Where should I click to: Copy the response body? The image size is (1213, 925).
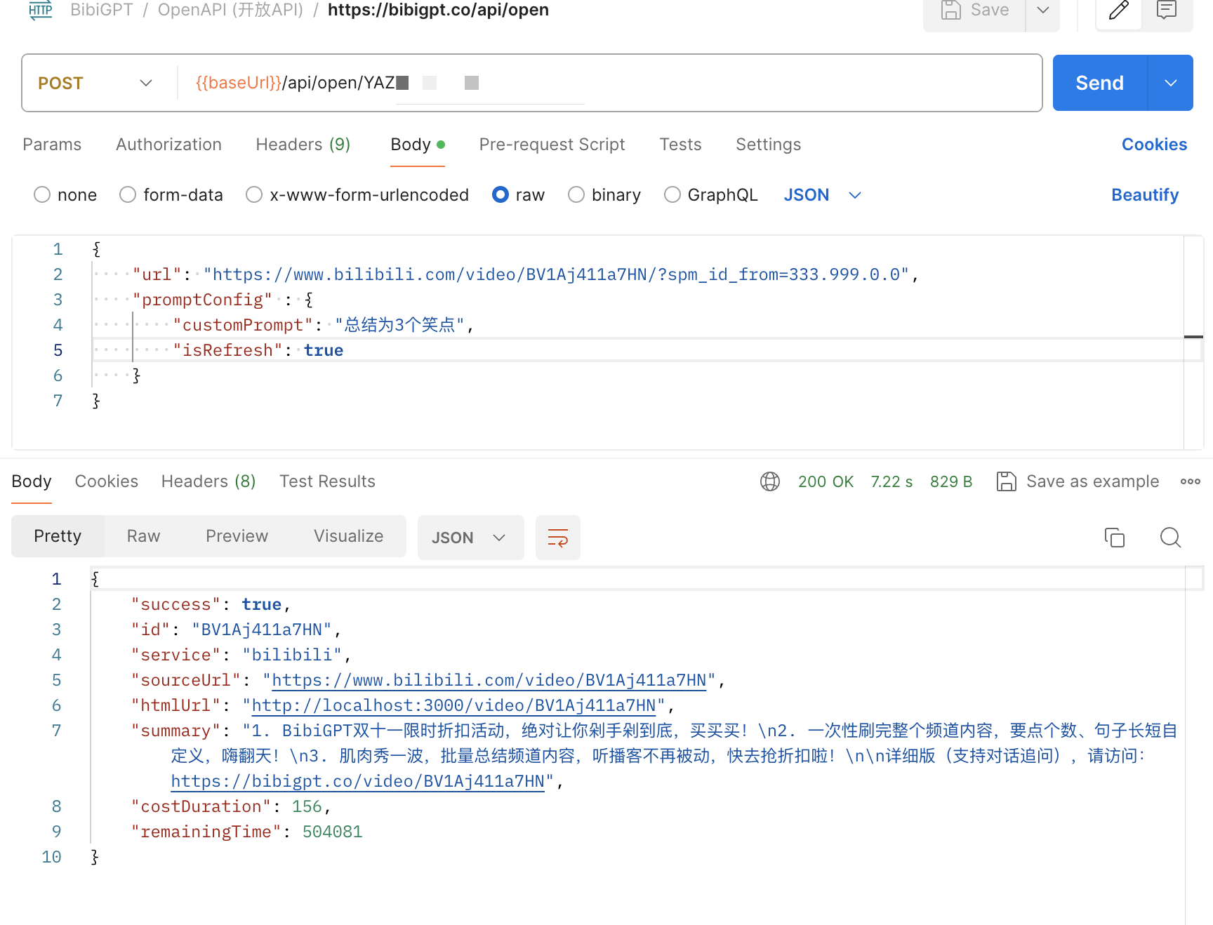click(x=1115, y=538)
